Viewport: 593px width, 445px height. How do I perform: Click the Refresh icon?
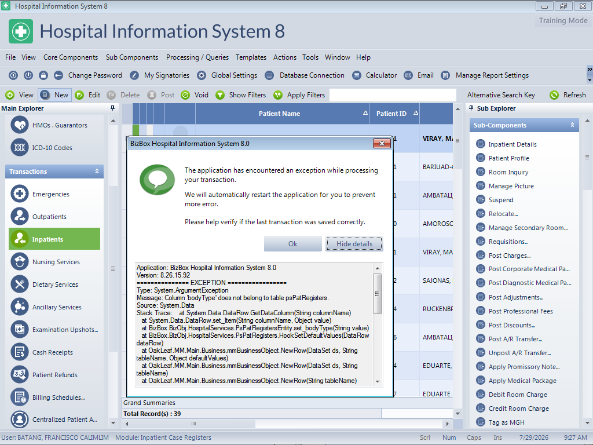(554, 95)
